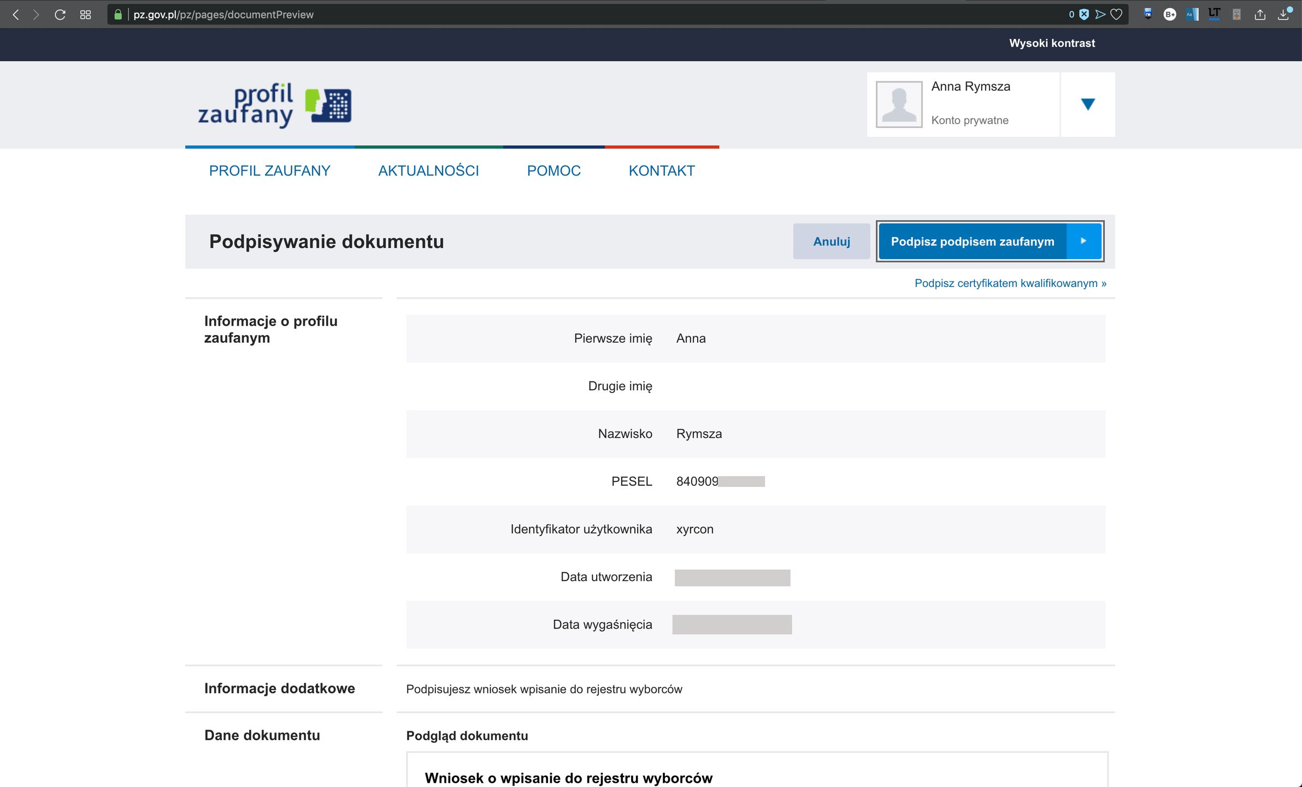The height and width of the screenshot is (787, 1302).
Task: Click the B+ extension icon
Action: click(x=1169, y=15)
